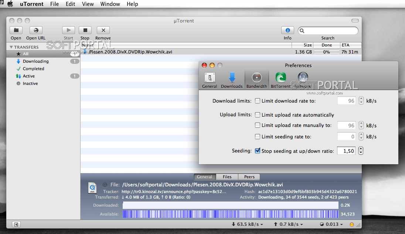Click the reveal-in-Finder magnifier beside File
Screen dimensions: 405x234
(x=105, y=185)
